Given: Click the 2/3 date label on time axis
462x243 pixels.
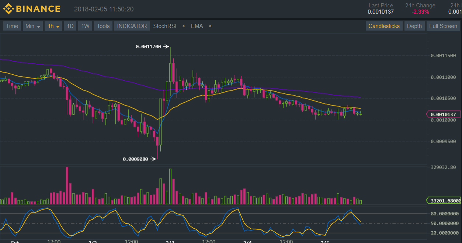Looking at the screenshot, I should 170,242.
